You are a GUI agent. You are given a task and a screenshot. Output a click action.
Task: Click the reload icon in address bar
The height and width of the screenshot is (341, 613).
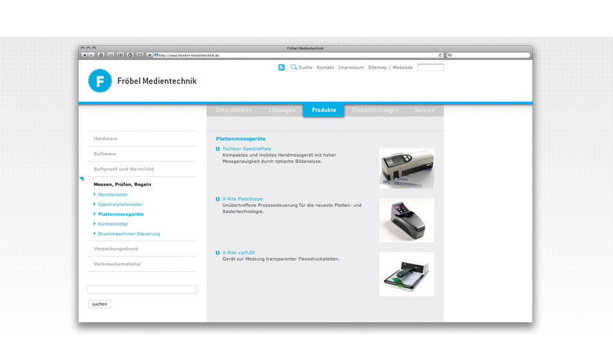pos(440,55)
